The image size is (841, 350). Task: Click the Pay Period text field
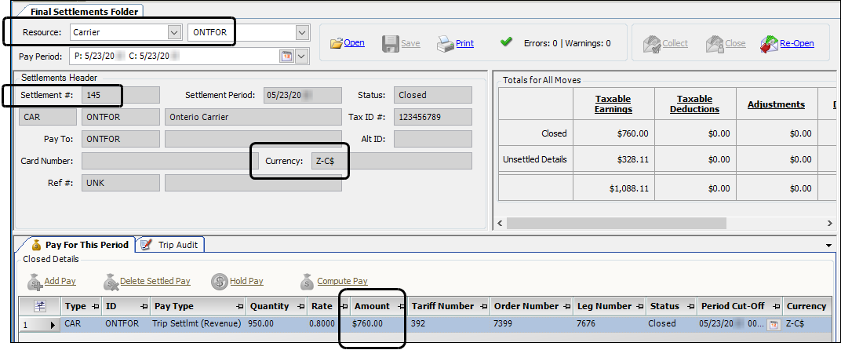(x=174, y=56)
